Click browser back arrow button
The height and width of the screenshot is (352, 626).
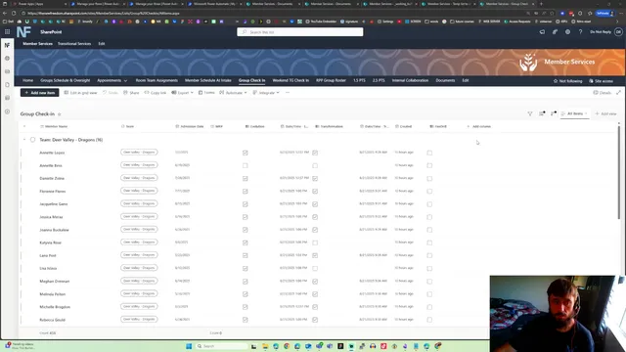pyautogui.click(x=5, y=13)
